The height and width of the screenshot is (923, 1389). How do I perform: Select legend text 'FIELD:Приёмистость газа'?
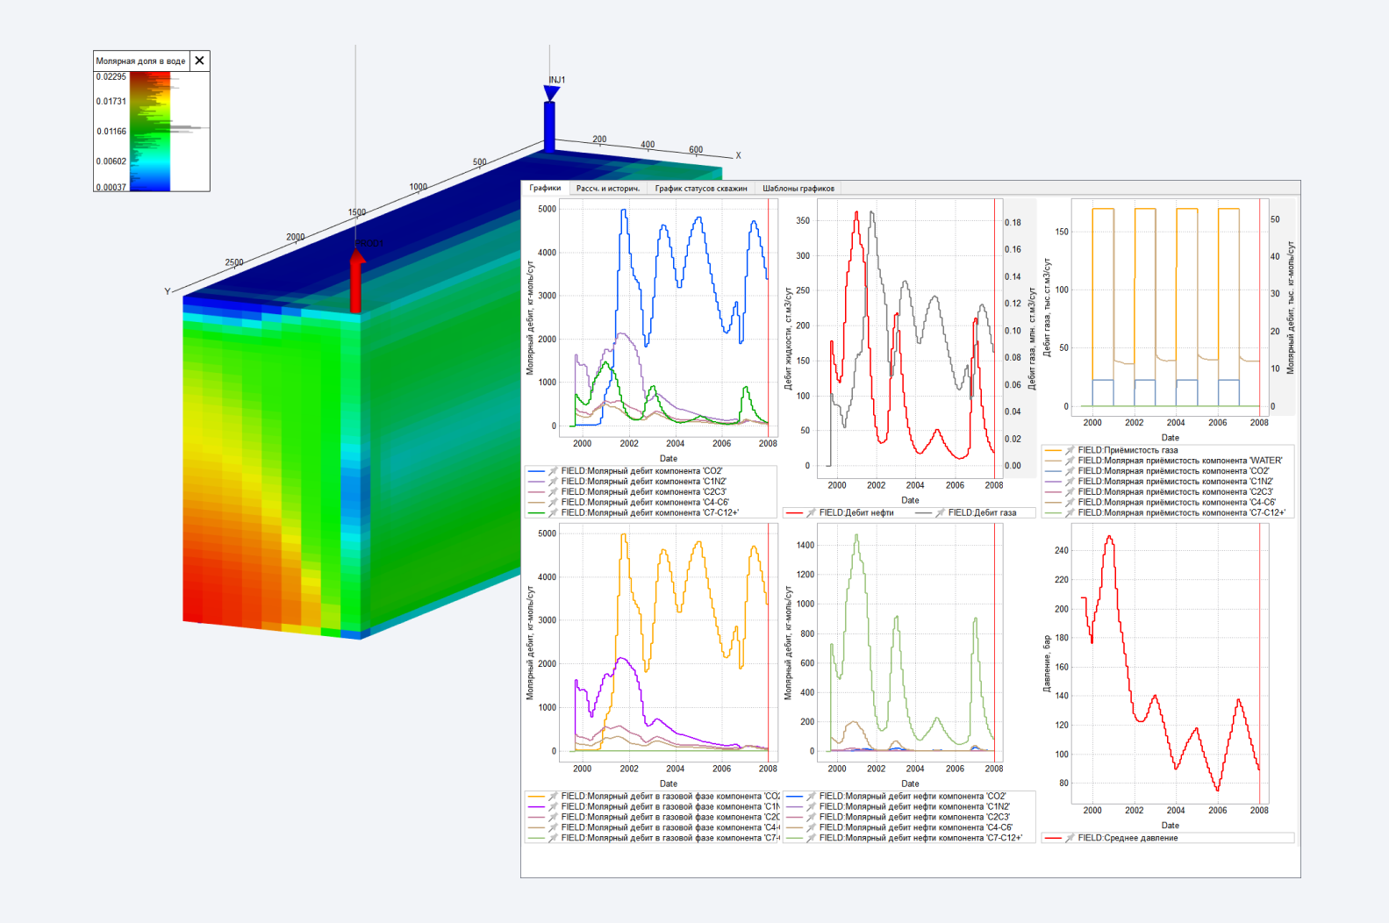[1128, 450]
